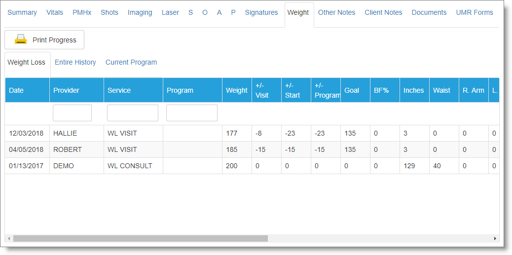This screenshot has height=255, width=512.
Task: Click the Waist value 40
Action: coord(437,166)
